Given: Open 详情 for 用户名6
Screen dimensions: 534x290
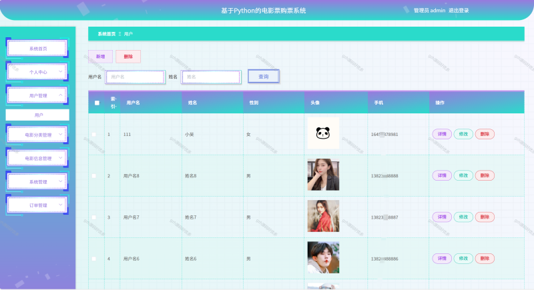Looking at the screenshot, I should click(442, 259).
